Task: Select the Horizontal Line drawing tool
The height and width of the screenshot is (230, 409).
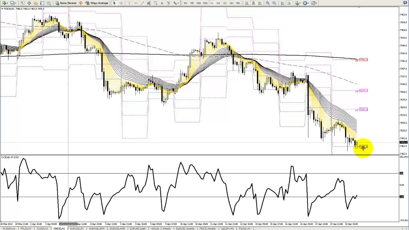Action: pyautogui.click(x=136, y=3)
